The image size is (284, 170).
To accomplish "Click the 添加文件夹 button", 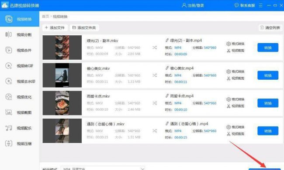I will coord(84,27).
